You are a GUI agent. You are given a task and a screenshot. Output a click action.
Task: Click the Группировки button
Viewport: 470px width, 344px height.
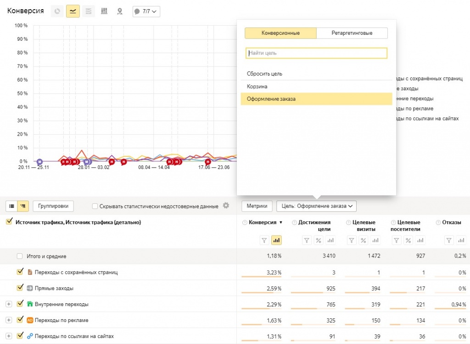tap(53, 206)
